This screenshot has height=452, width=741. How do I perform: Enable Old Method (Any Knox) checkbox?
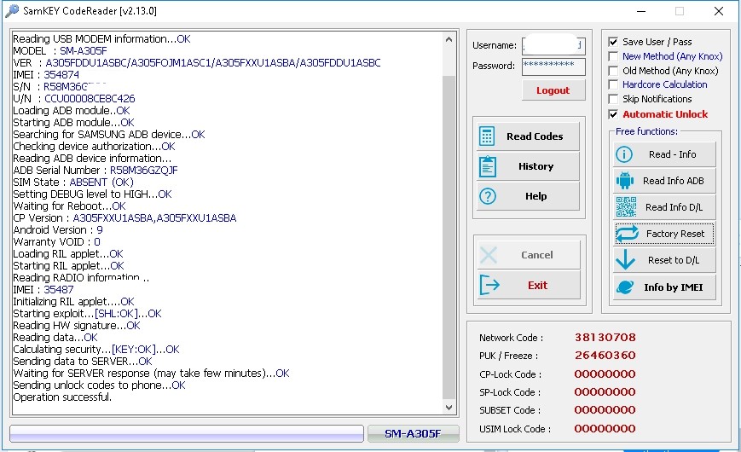[x=613, y=71]
